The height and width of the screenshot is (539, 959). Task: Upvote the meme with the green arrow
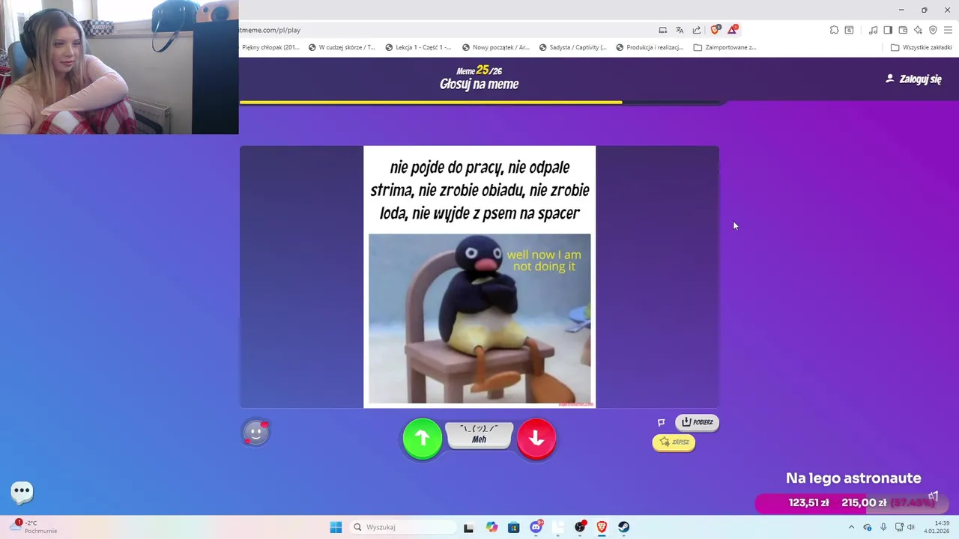(423, 439)
